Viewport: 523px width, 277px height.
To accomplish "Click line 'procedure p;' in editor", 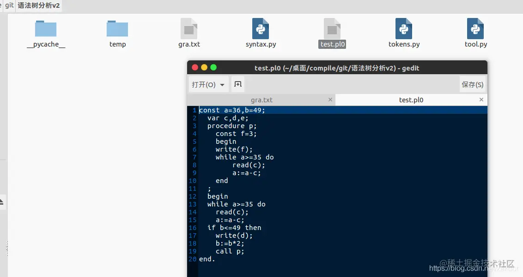I will coord(232,126).
